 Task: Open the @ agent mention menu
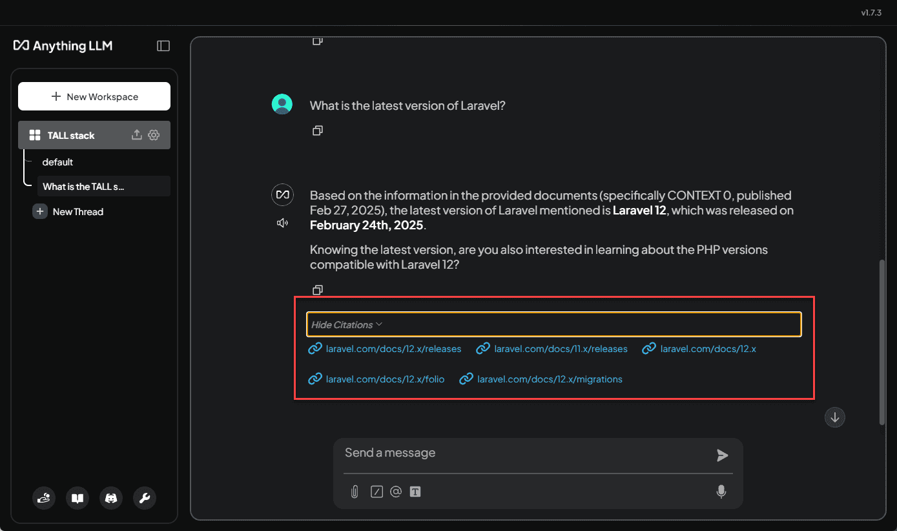pos(396,492)
